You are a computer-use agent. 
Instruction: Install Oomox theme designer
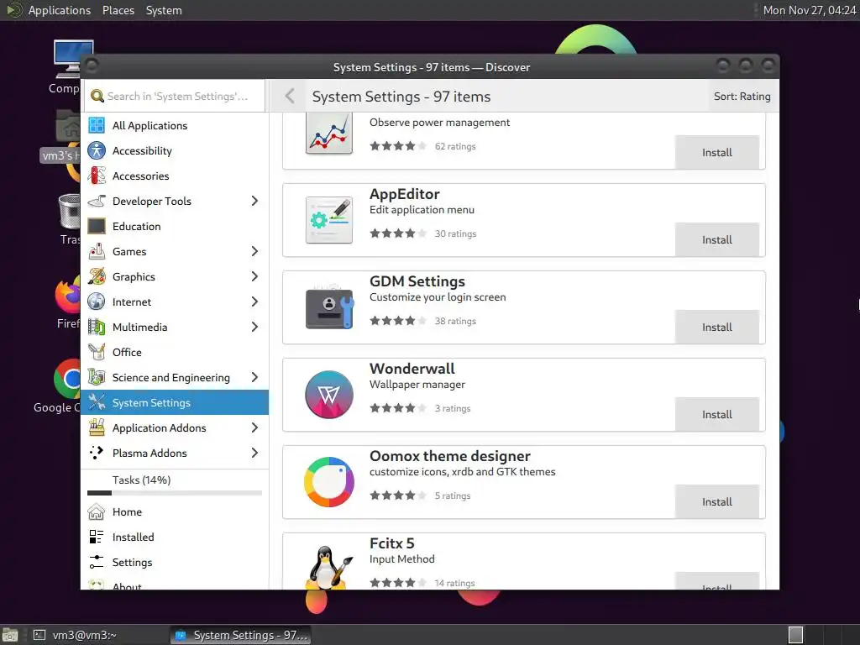(x=717, y=502)
